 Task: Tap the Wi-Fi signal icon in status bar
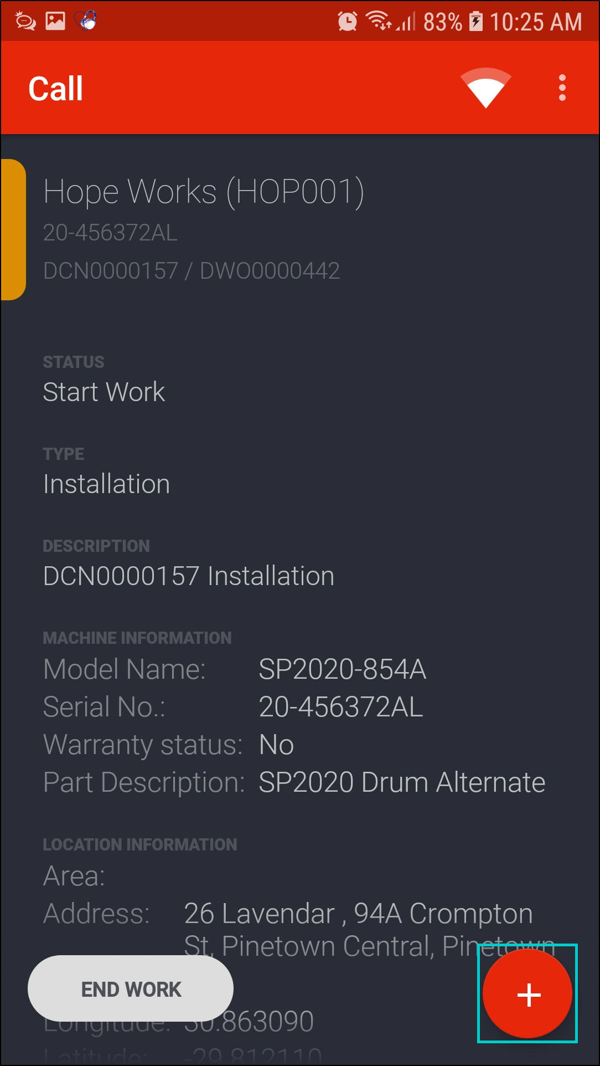coord(379,22)
